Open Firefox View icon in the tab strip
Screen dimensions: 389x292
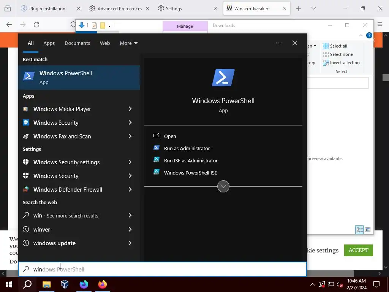tap(8, 8)
